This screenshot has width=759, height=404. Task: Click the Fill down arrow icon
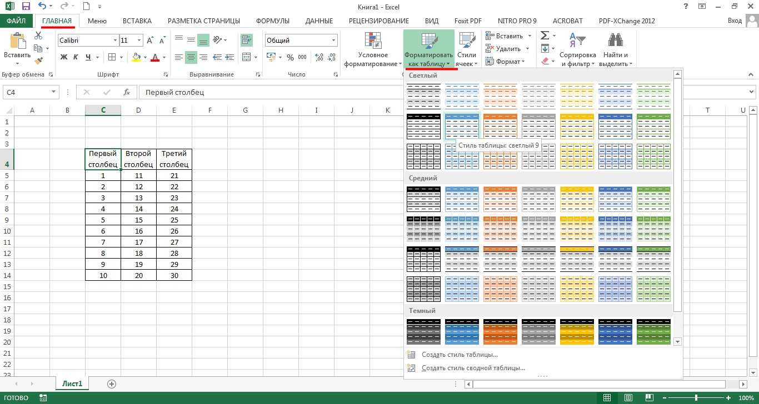545,48
